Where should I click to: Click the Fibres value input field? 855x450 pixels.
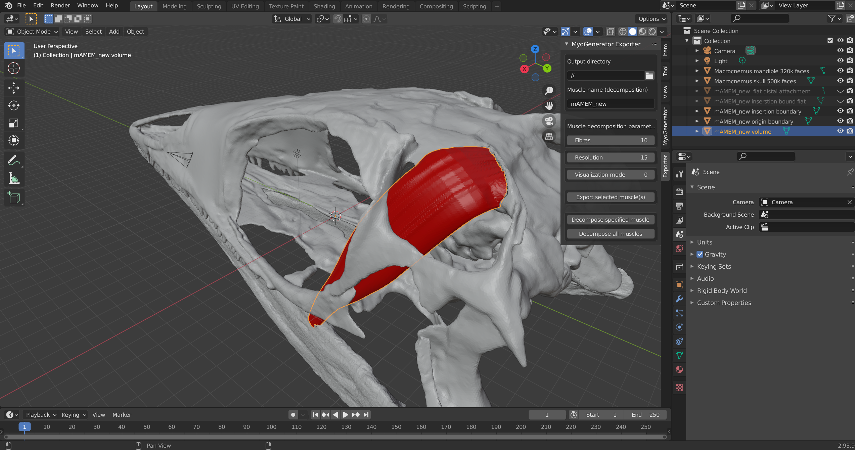pyautogui.click(x=611, y=140)
